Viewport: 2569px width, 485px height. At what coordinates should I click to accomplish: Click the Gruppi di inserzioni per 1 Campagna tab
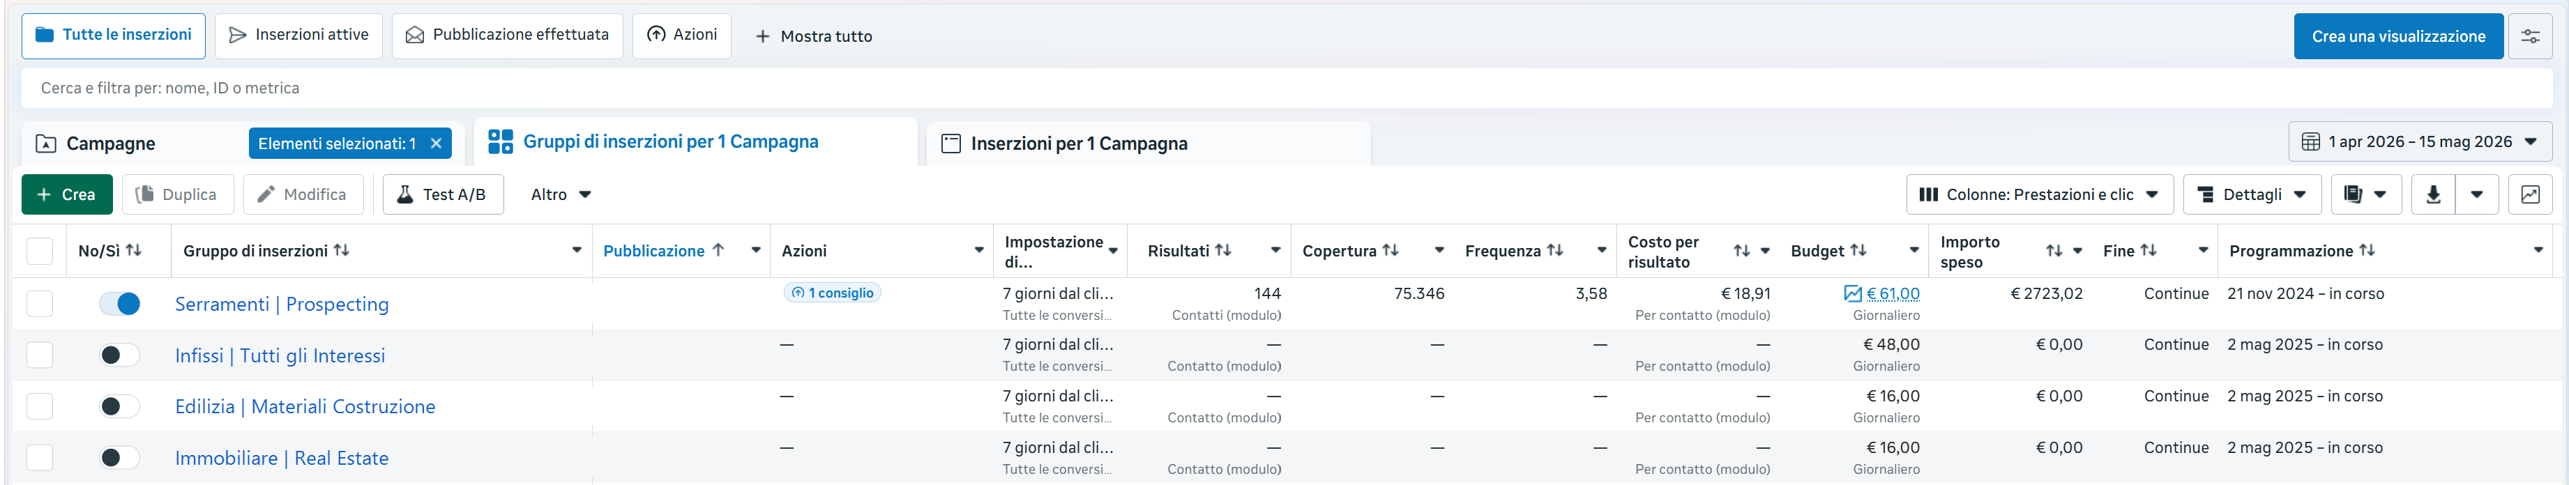[695, 141]
